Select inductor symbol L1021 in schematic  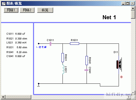(63, 69)
